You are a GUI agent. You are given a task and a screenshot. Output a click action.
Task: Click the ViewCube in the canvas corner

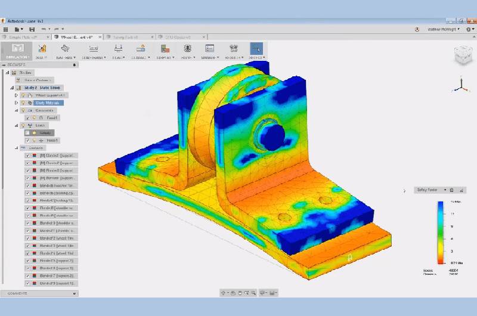pyautogui.click(x=463, y=55)
